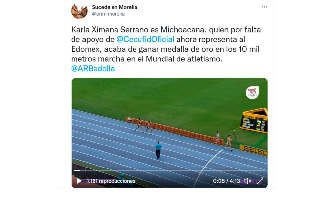Open the @ARBedolla mention
336x201 pixels.
pyautogui.click(x=93, y=69)
